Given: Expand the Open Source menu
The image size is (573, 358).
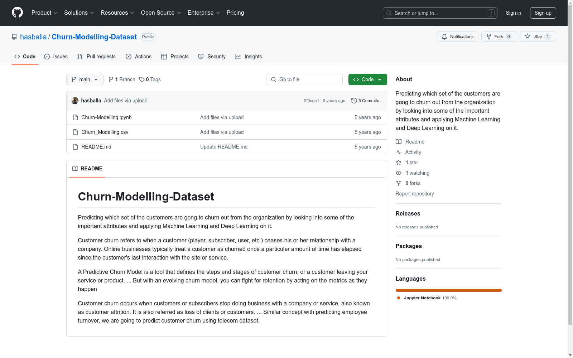Looking at the screenshot, I should (x=161, y=13).
